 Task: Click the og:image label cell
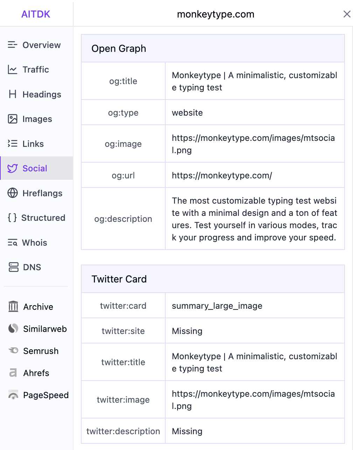(123, 144)
